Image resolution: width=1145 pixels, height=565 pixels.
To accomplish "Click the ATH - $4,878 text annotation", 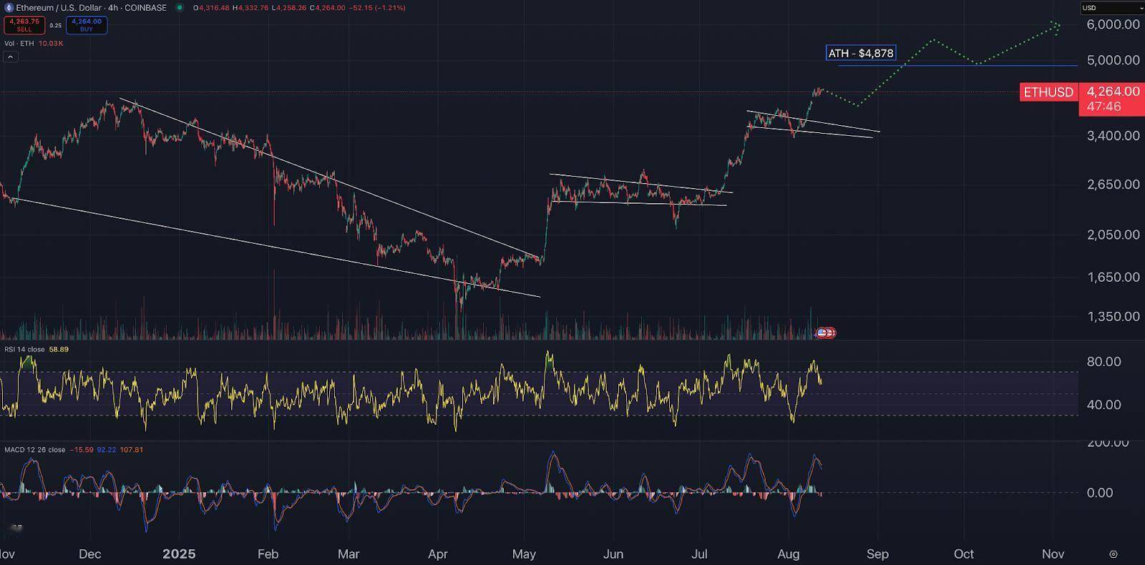I will 860,54.
